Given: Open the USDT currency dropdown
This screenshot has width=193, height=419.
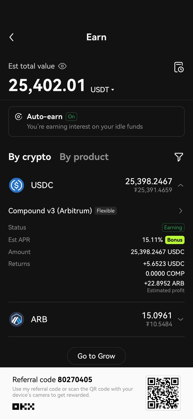Looking at the screenshot, I should (103, 90).
